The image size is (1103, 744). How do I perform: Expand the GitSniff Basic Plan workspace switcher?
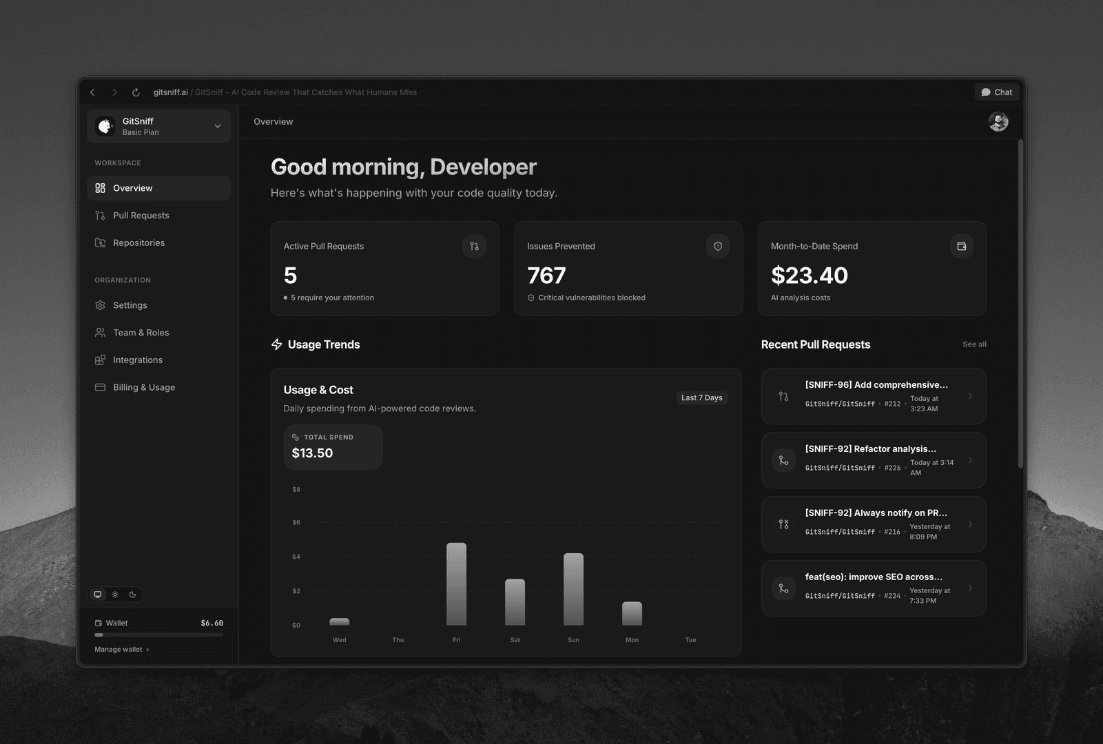216,126
